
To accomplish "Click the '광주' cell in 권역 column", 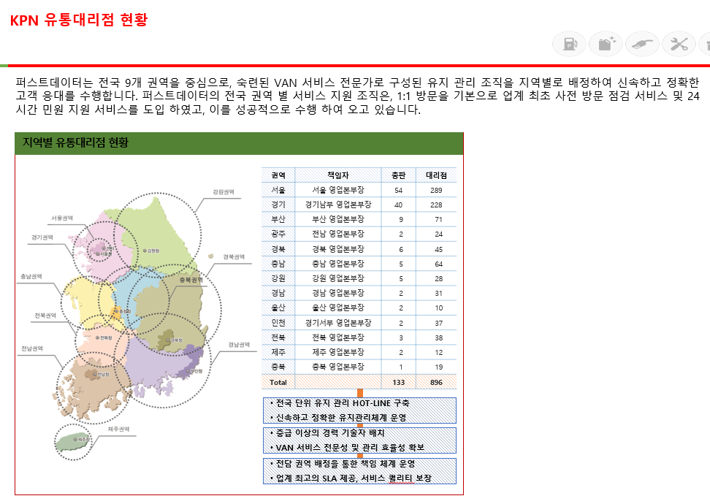I will click(x=278, y=234).
